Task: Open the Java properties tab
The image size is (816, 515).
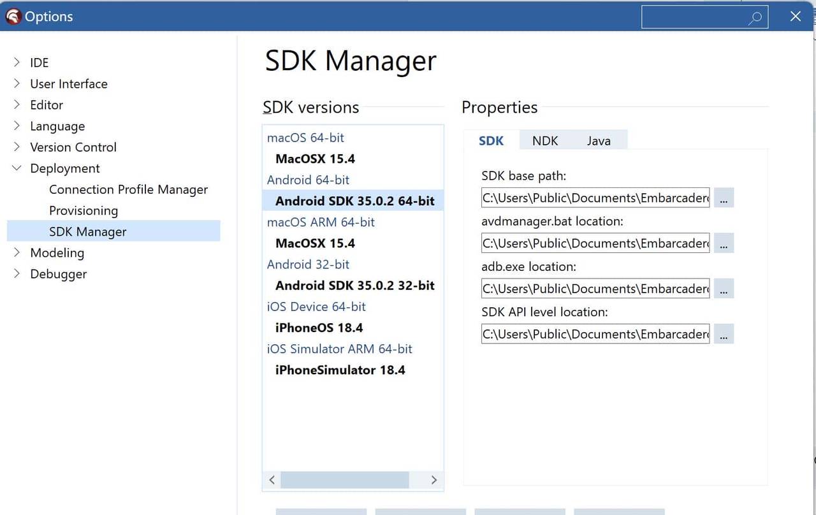Action: click(599, 141)
